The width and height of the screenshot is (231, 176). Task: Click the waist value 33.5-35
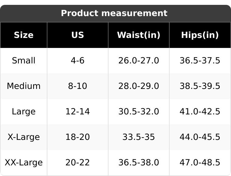(x=139, y=137)
